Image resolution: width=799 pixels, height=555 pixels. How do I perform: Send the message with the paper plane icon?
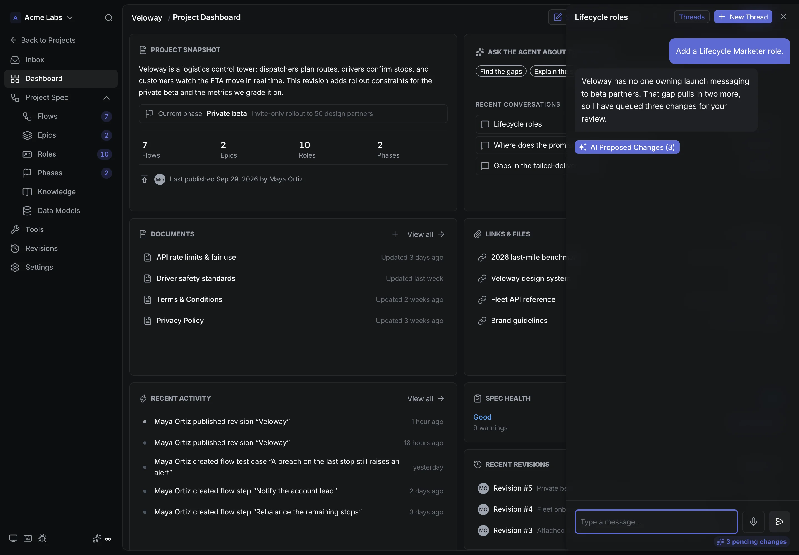pos(779,521)
